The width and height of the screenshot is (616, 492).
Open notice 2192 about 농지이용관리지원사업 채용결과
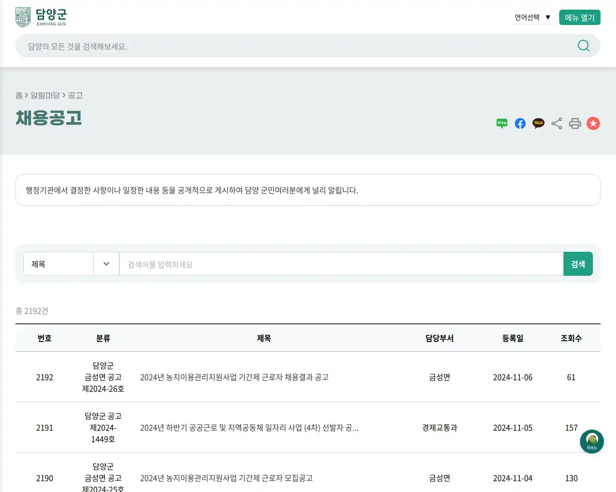click(x=234, y=377)
